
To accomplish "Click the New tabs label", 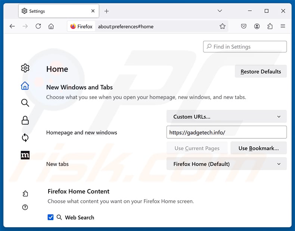I will [x=58, y=164].
